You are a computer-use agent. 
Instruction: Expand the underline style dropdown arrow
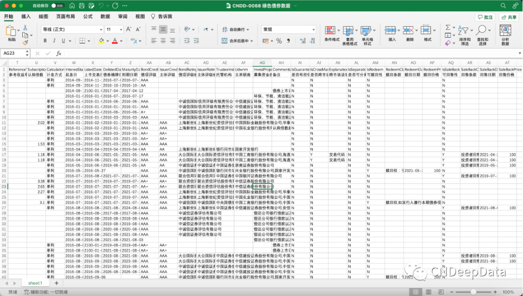click(70, 41)
